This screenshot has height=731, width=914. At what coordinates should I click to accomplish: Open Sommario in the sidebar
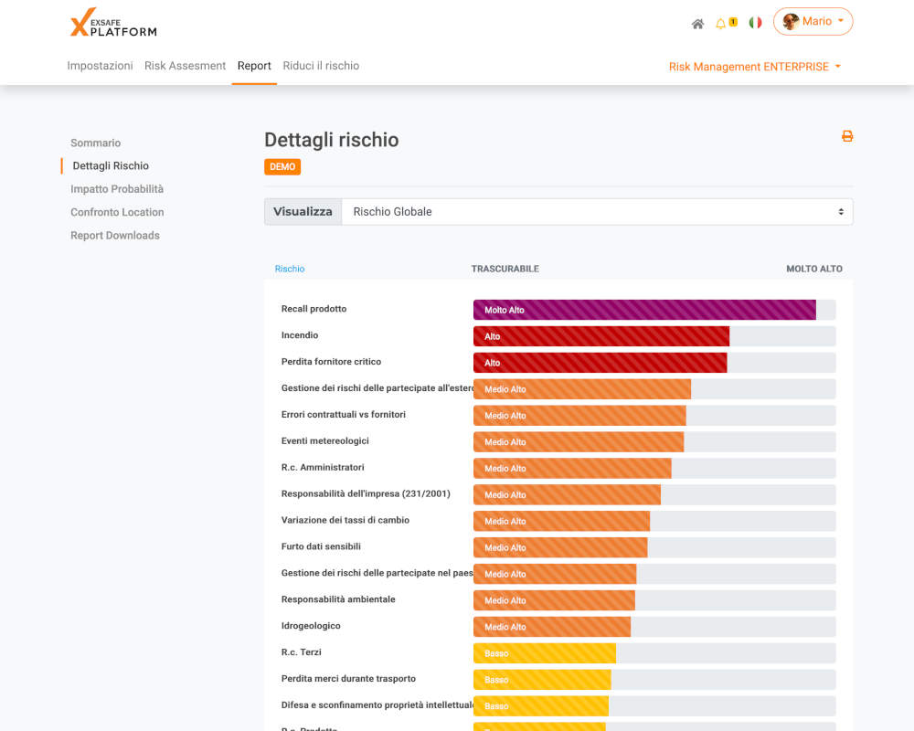[96, 143]
